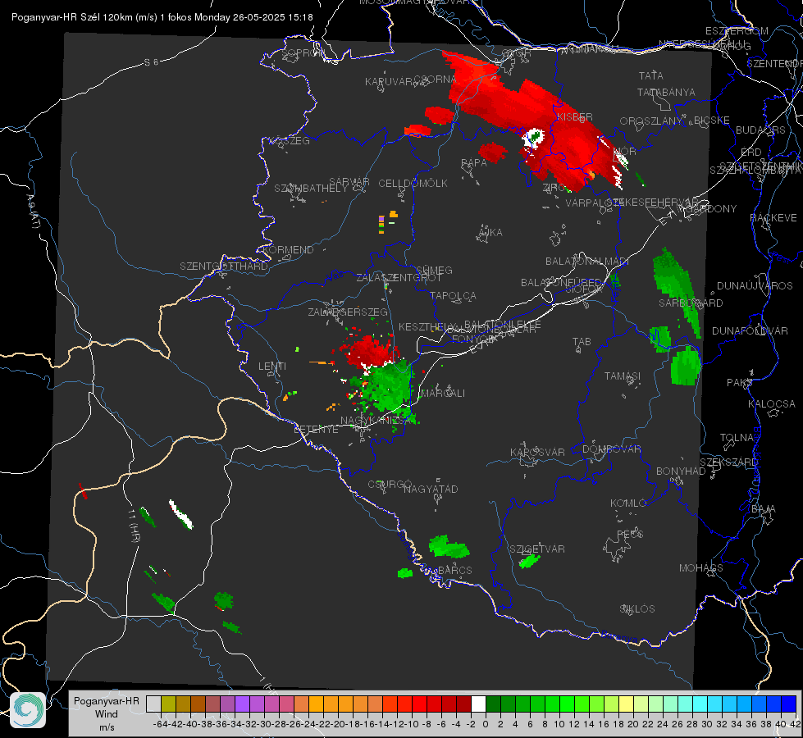The height and width of the screenshot is (738, 803).
Task: Click the swirl logo beside the legend
Action: tap(28, 710)
